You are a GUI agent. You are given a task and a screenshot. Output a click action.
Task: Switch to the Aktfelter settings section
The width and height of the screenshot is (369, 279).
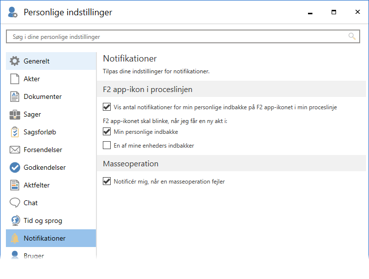36,186
